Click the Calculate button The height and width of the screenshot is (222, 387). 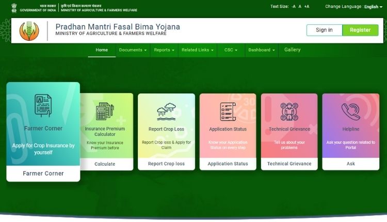105,164
